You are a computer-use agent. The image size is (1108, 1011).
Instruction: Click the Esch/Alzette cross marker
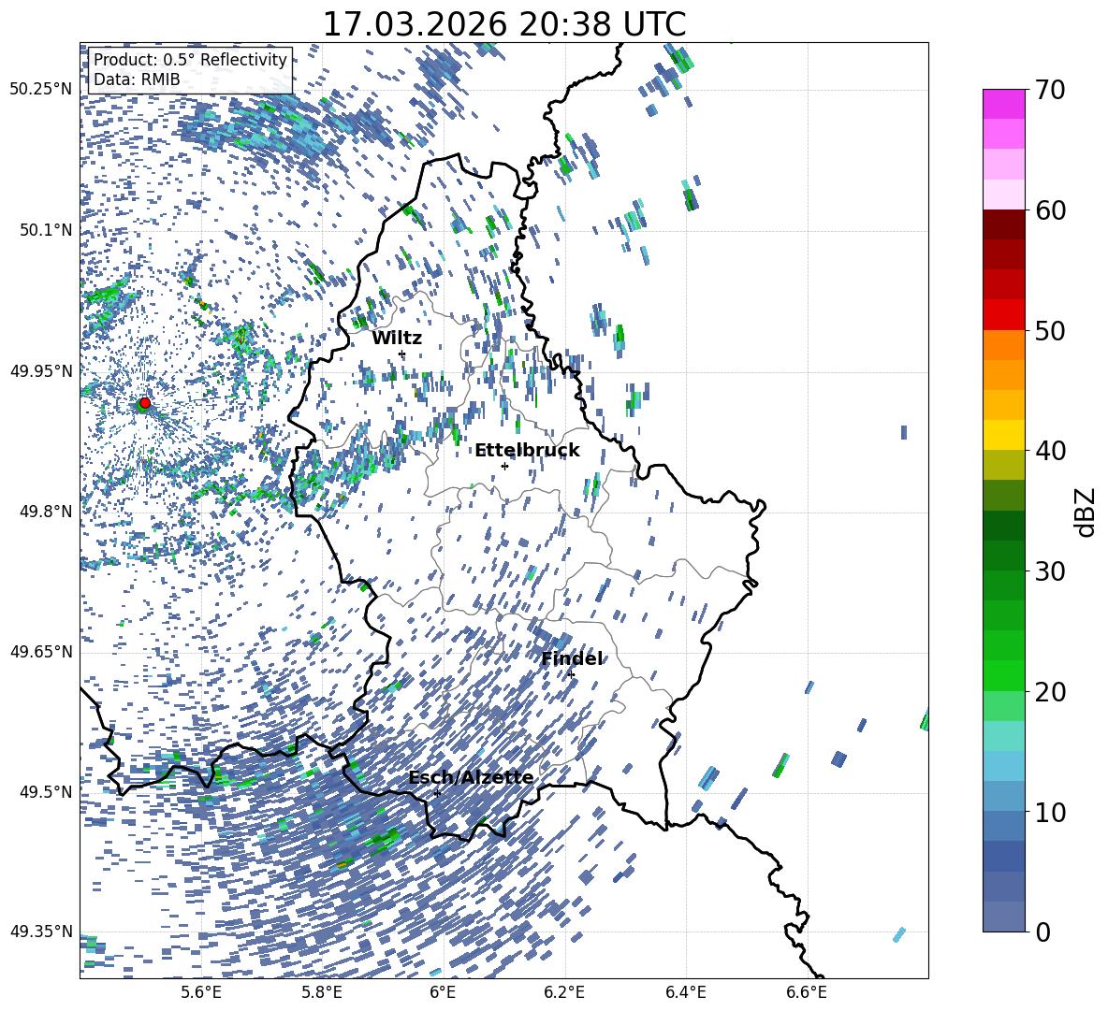(437, 793)
